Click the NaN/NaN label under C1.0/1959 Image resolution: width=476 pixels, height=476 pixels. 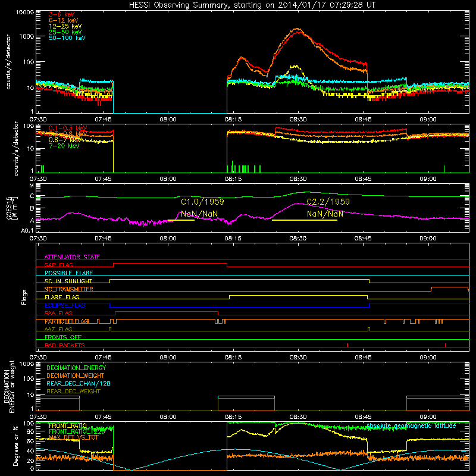tap(199, 214)
